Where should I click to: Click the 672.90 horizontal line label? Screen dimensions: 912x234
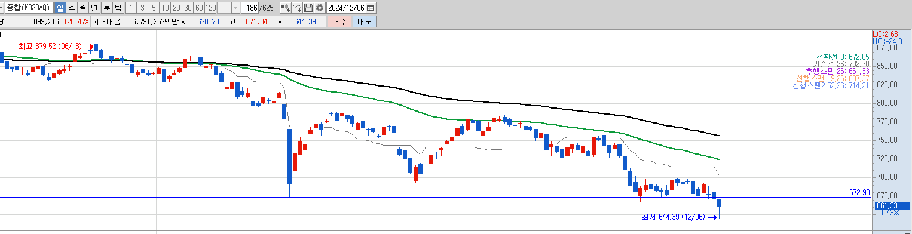tap(859, 192)
